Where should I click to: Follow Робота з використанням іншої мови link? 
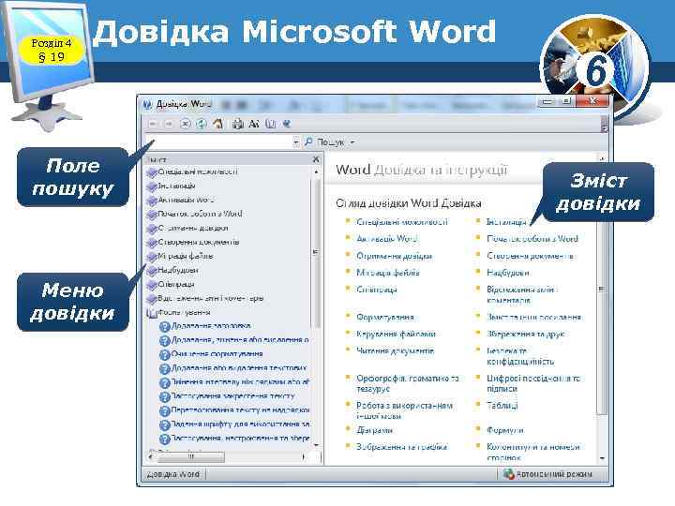(405, 411)
